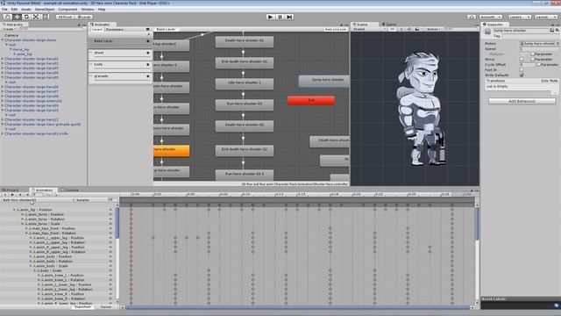Open the Shaded draw mode dropdown

[369, 29]
